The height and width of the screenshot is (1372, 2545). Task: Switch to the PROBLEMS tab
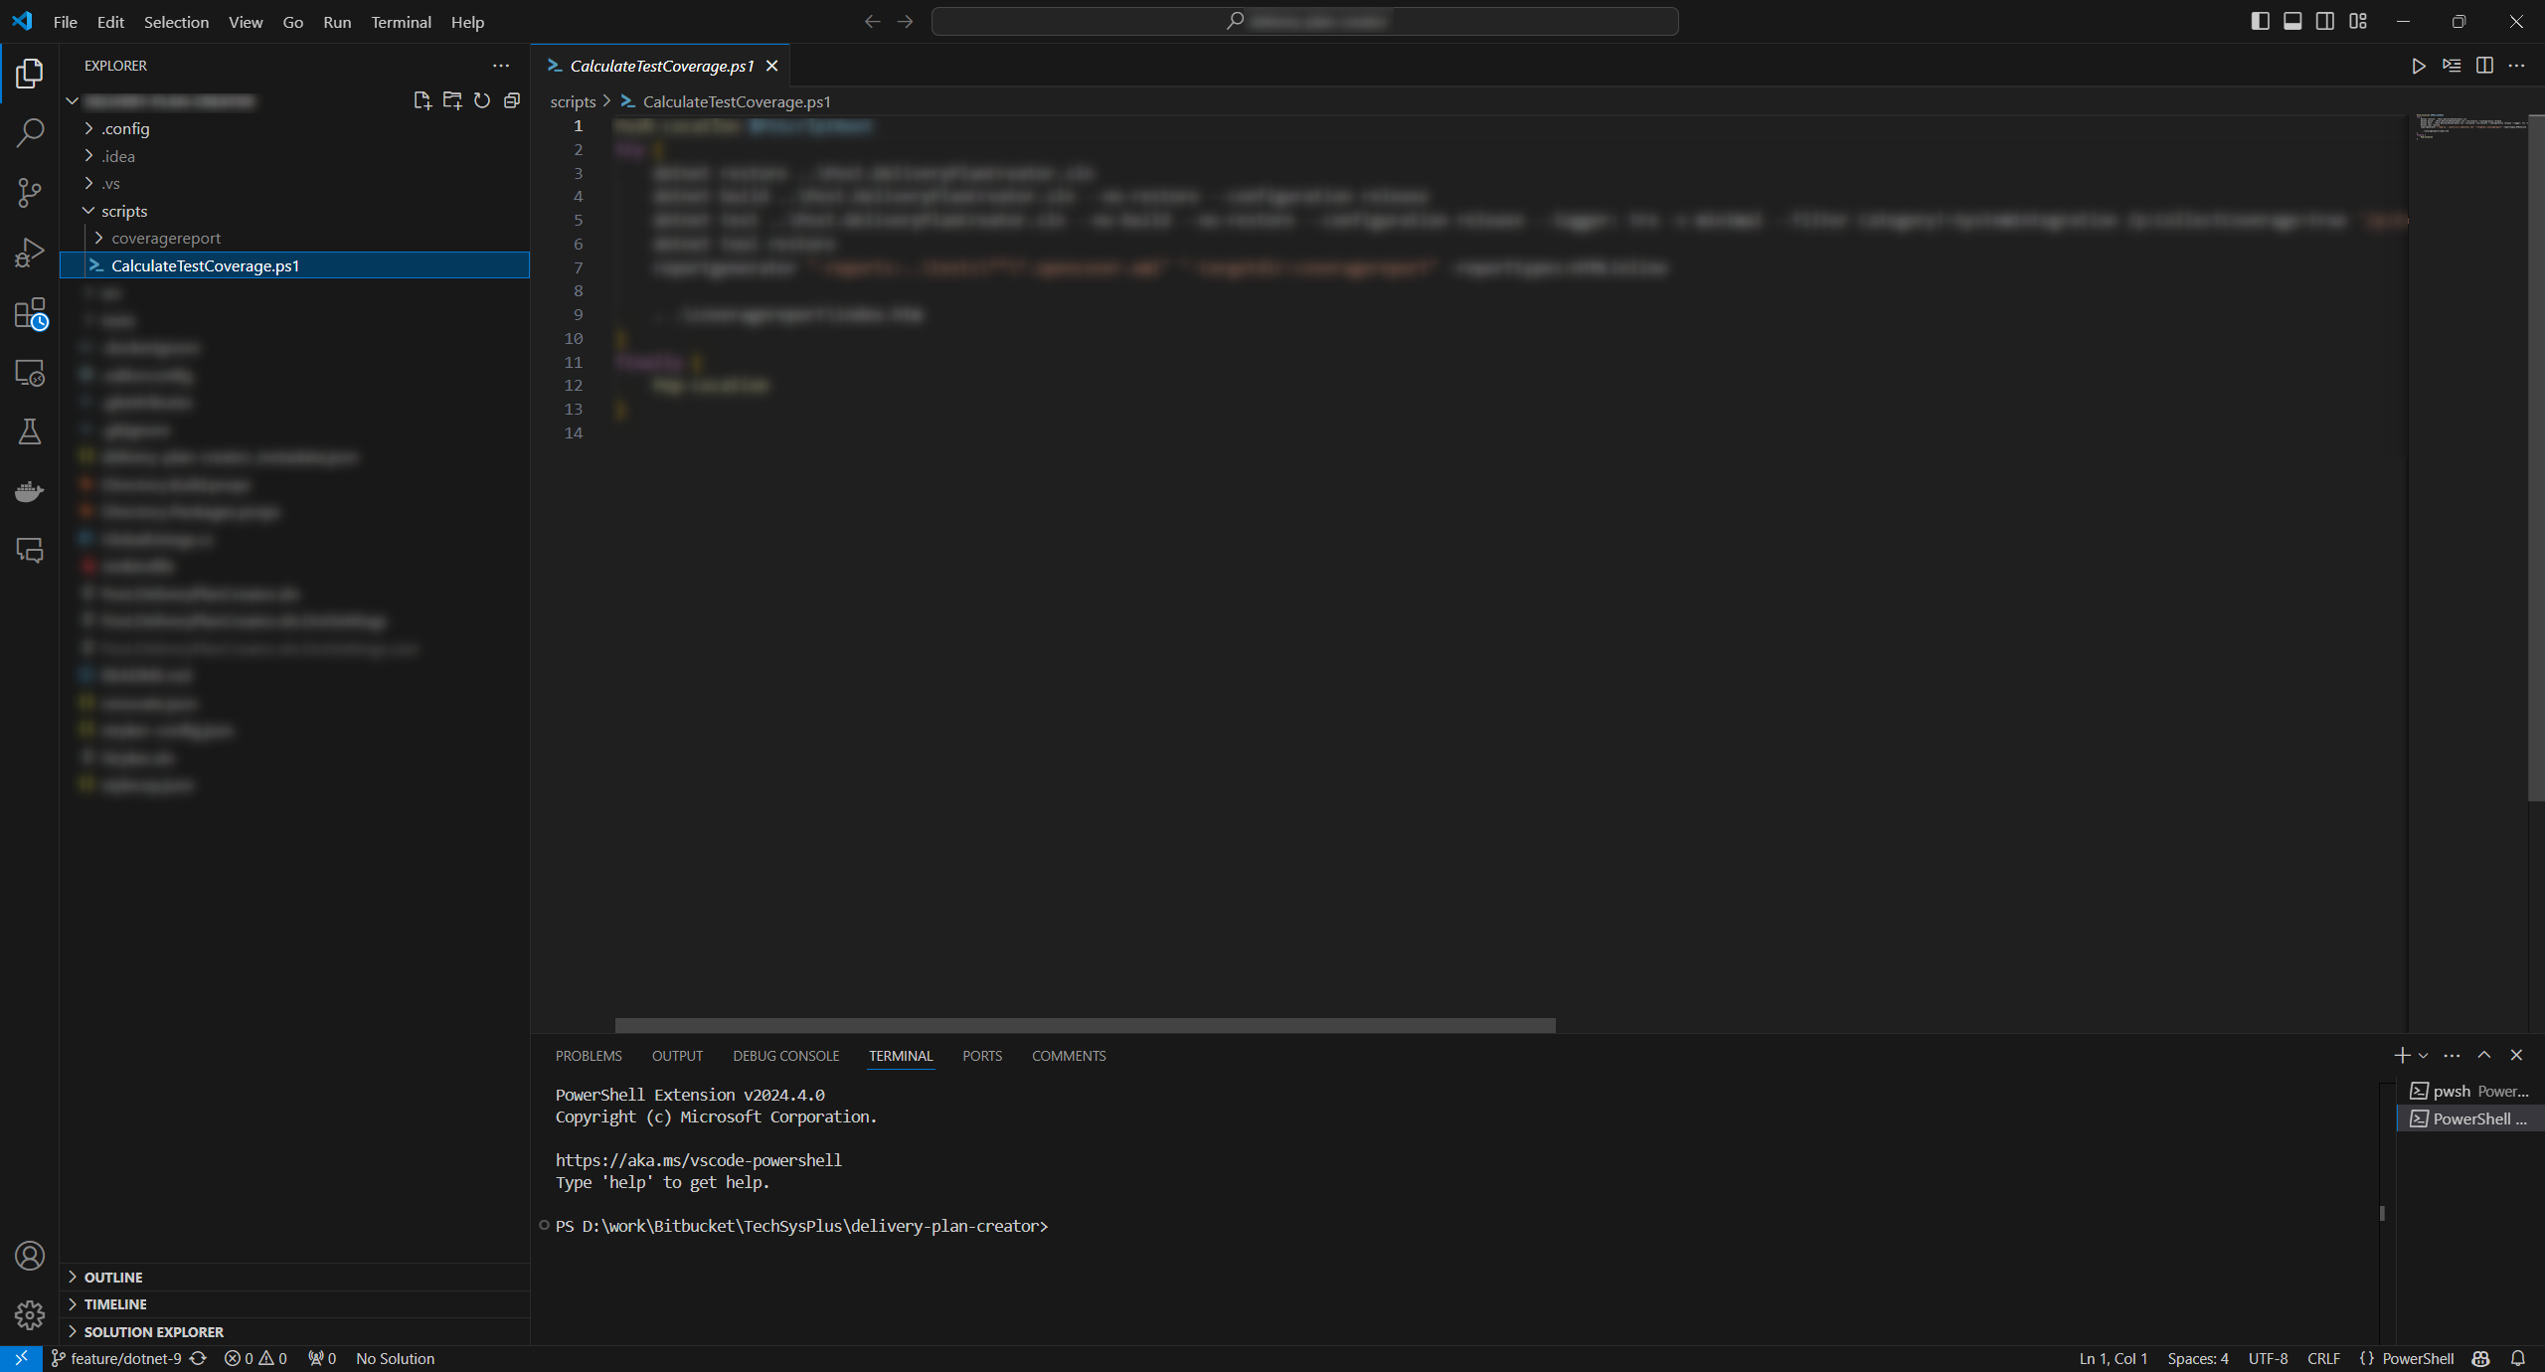589,1056
